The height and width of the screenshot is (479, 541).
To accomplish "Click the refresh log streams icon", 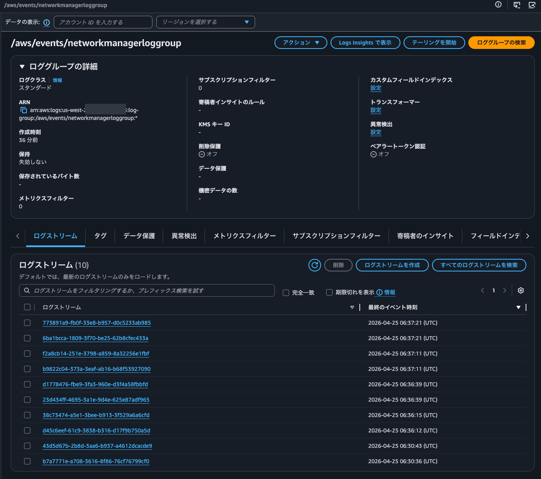I will click(315, 265).
